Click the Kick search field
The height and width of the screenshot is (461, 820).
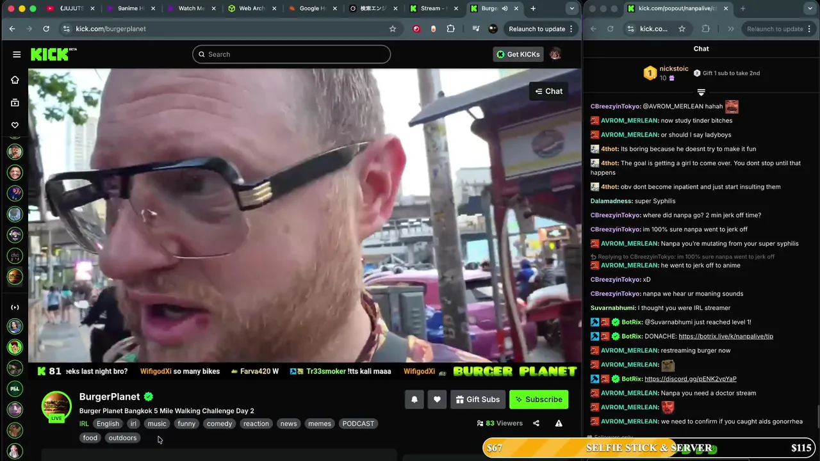coord(291,54)
